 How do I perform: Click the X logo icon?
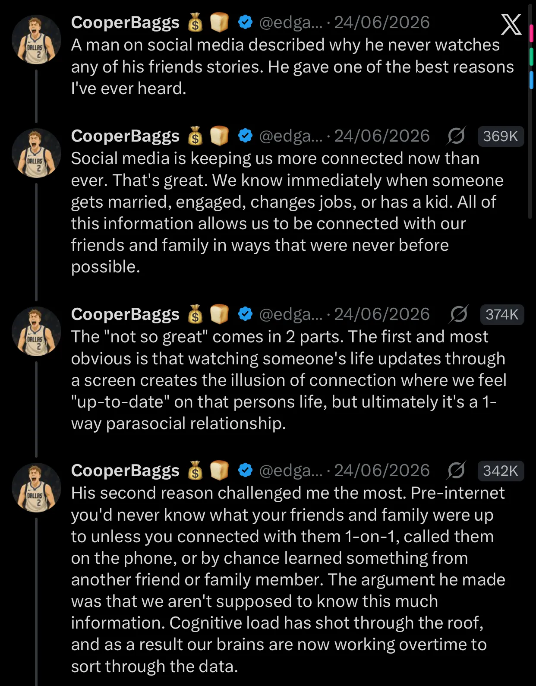point(511,24)
